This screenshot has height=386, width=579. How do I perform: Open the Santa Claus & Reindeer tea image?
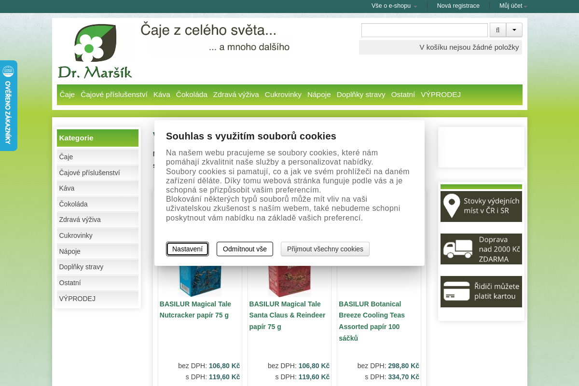pos(289,281)
